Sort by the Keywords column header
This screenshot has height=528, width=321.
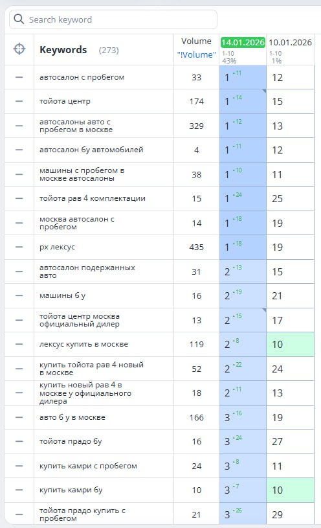[x=63, y=50]
